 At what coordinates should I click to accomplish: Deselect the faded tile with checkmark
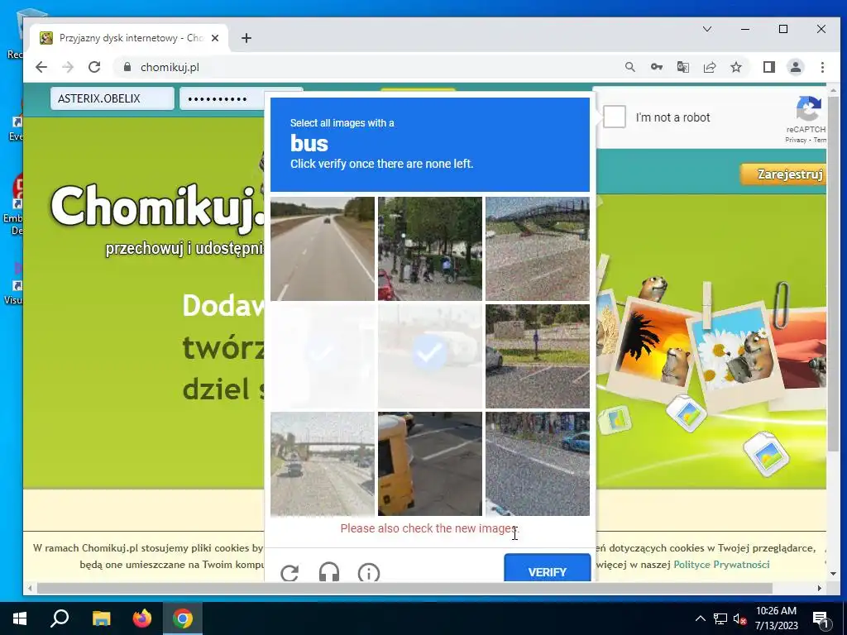coord(430,356)
